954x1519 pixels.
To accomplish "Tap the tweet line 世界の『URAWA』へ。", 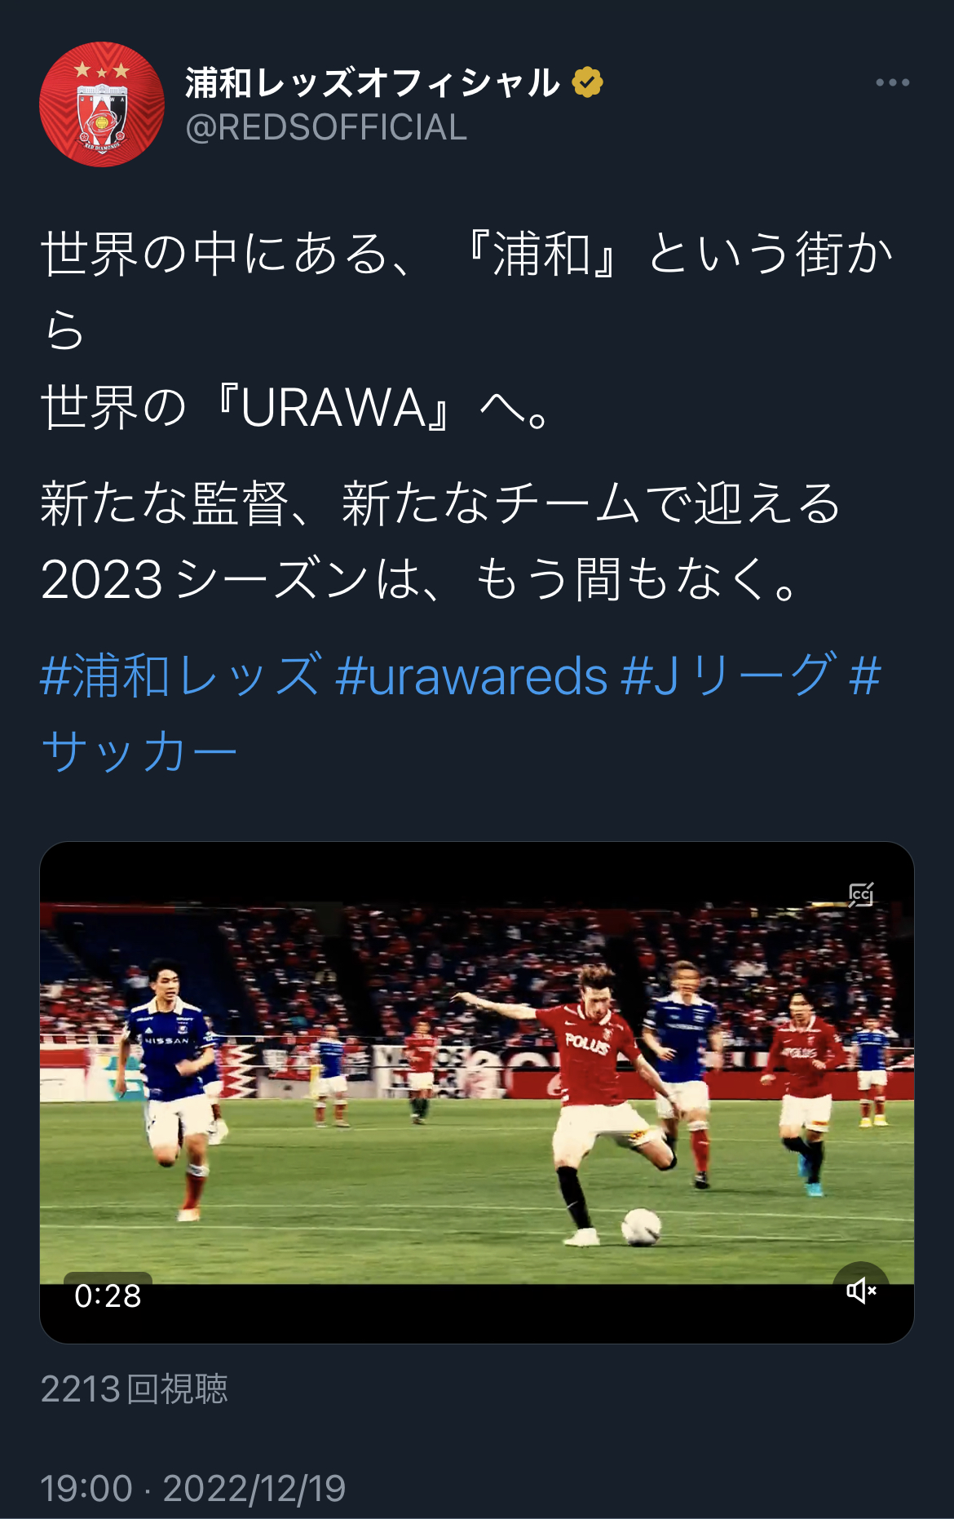I will point(298,407).
